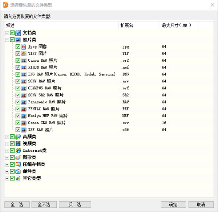Click the OLYMPUS RAW 照片 icon
The width and height of the screenshot is (218, 212).
(x=24, y=88)
